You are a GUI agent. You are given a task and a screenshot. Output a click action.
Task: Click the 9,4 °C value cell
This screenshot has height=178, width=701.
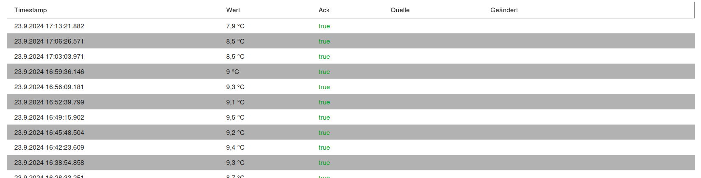point(235,148)
